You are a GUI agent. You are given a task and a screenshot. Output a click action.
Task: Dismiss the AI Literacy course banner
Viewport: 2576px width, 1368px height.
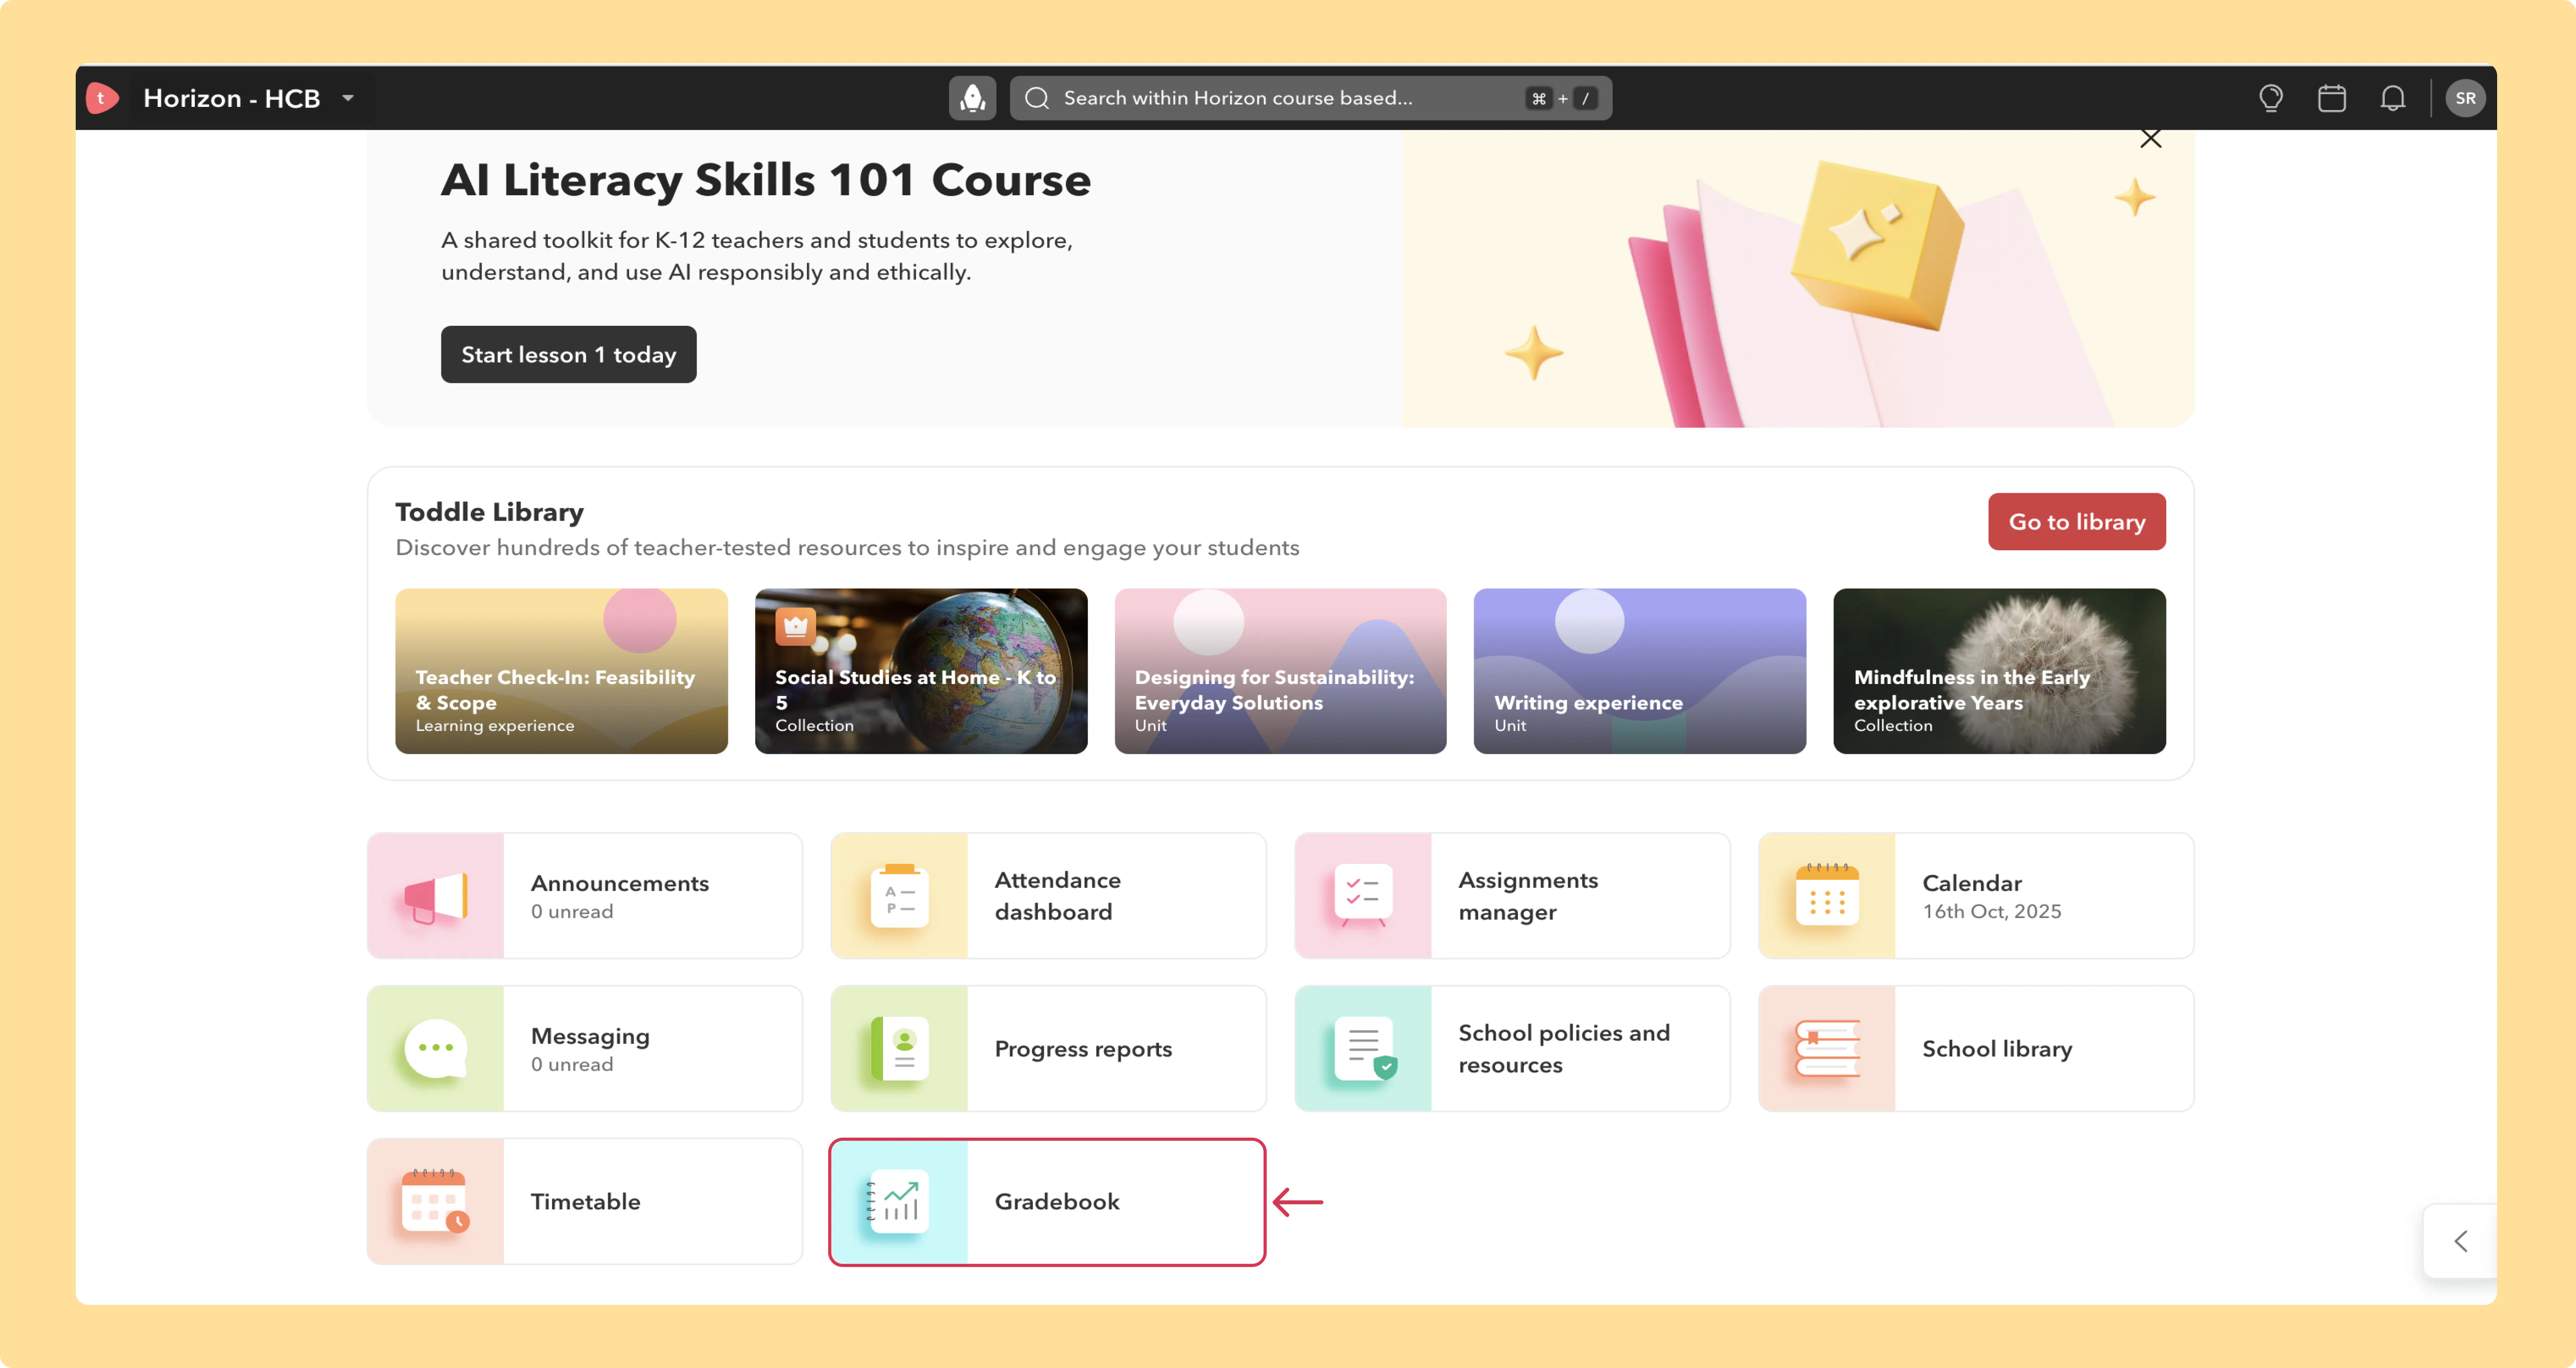coord(2151,139)
